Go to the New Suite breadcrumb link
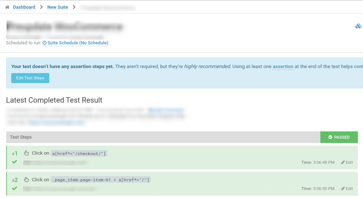363x198 pixels. point(58,7)
